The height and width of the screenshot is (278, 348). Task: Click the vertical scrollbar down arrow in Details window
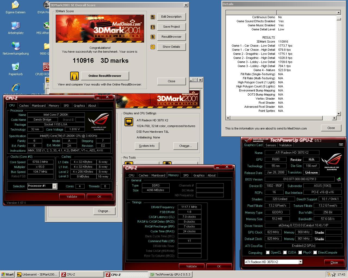pos(338,114)
